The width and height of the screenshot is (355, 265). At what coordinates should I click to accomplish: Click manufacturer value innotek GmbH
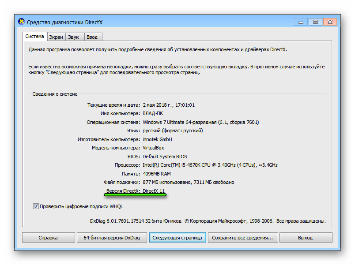click(157, 139)
